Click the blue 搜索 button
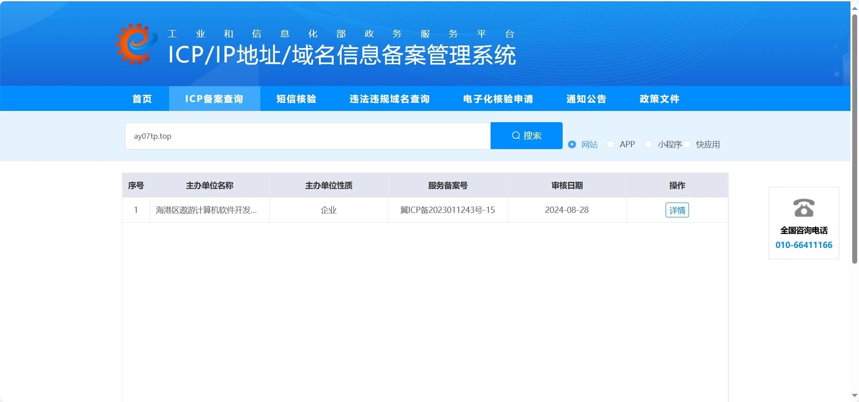This screenshot has width=859, height=402. coord(526,136)
